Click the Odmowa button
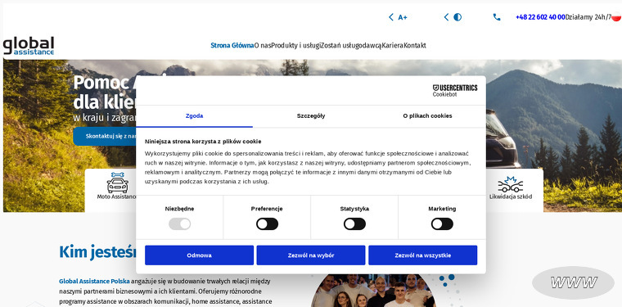The height and width of the screenshot is (307, 622). click(x=199, y=255)
